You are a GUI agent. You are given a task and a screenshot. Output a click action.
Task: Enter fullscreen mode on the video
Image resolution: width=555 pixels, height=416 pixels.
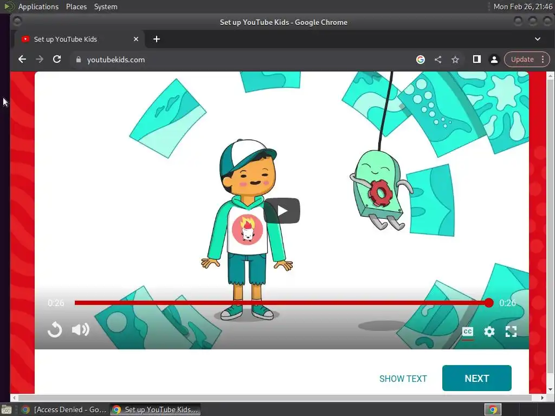point(511,331)
